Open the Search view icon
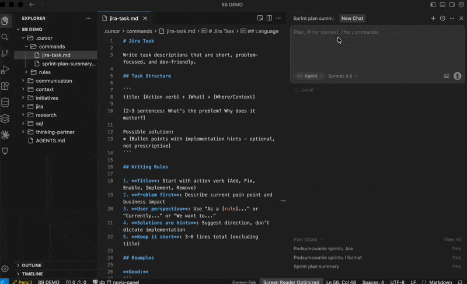 5,37
